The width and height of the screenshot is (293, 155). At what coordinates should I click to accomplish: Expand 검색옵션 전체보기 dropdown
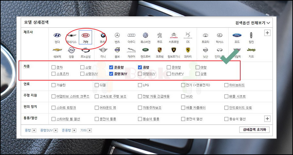253,23
